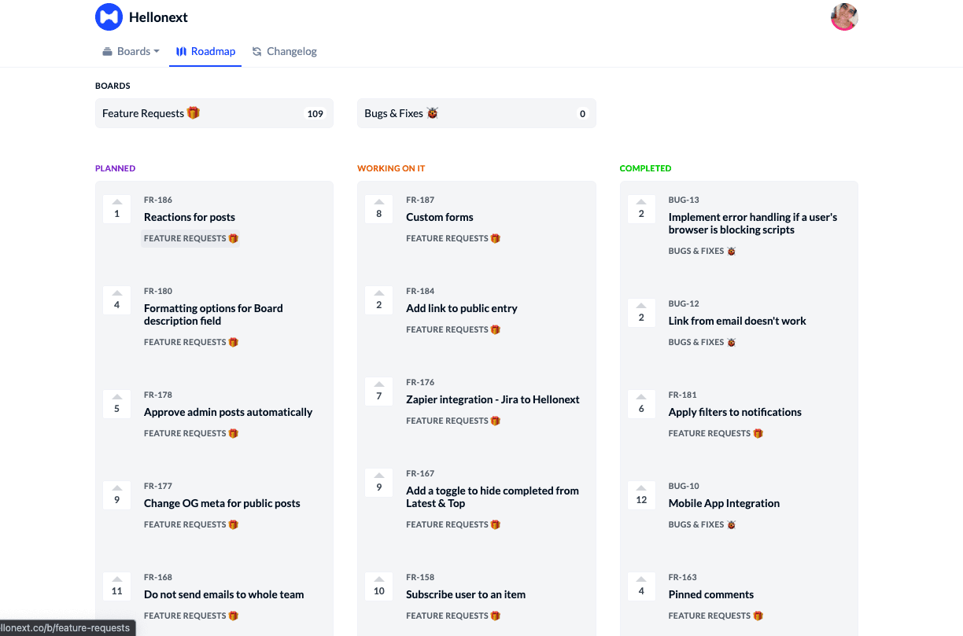This screenshot has width=963, height=636.
Task: Open Link from email doesn't work post
Action: tap(737, 321)
